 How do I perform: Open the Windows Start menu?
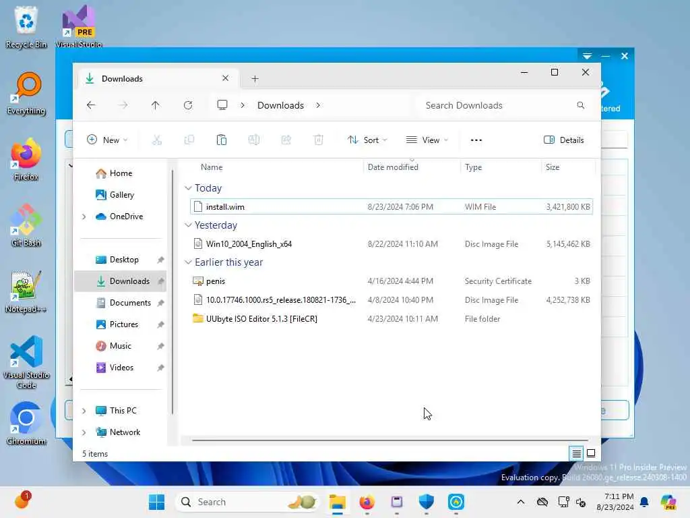156,502
